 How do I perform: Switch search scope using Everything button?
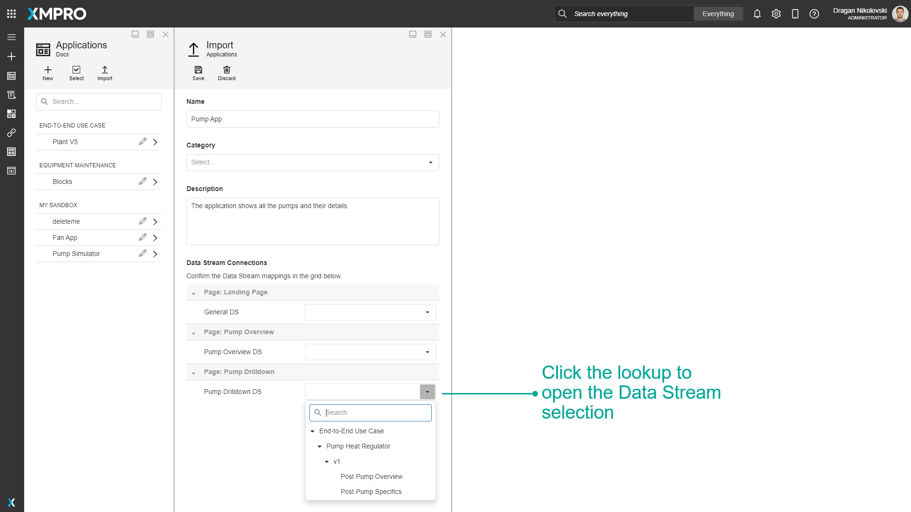718,14
